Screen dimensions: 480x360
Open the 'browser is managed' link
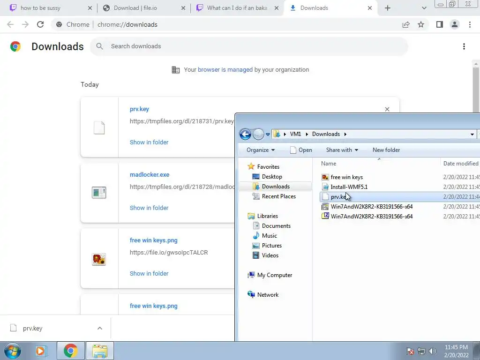pyautogui.click(x=225, y=70)
